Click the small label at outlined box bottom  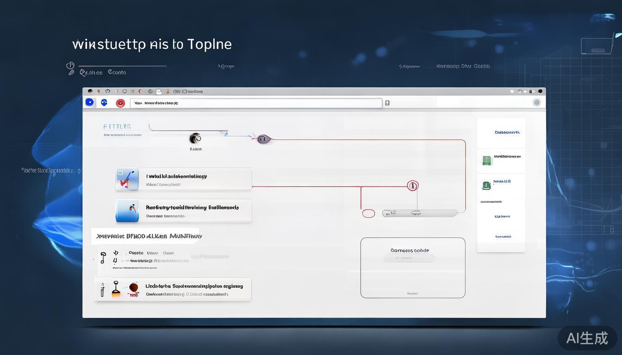coord(412,294)
